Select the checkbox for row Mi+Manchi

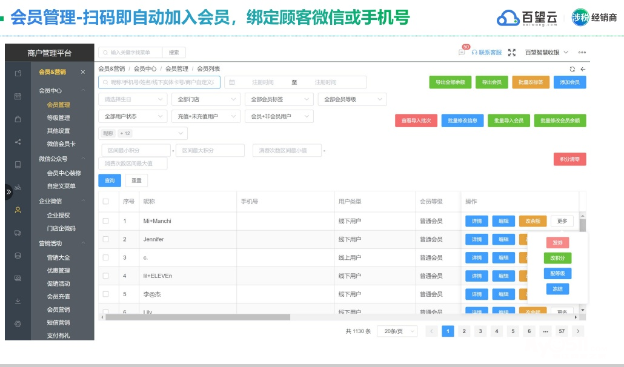[x=106, y=221]
